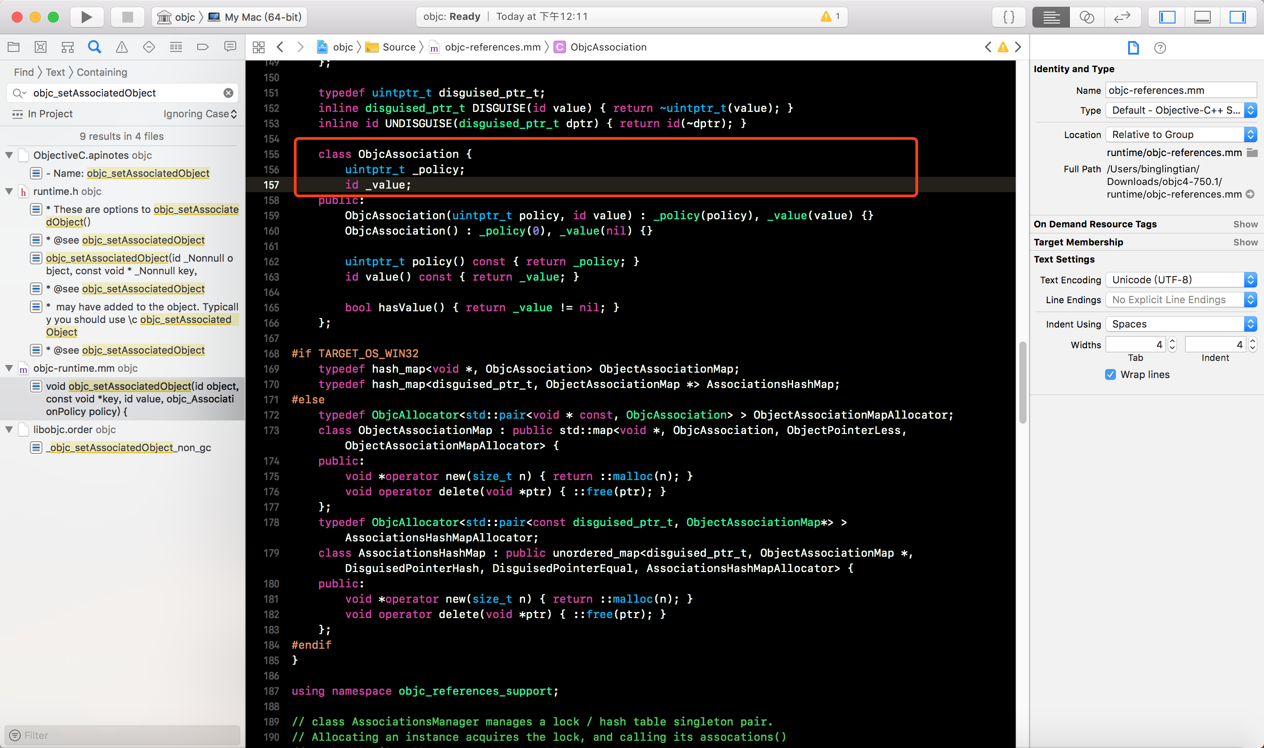Open the Text Encoding dropdown
The image size is (1264, 748).
pos(1180,280)
